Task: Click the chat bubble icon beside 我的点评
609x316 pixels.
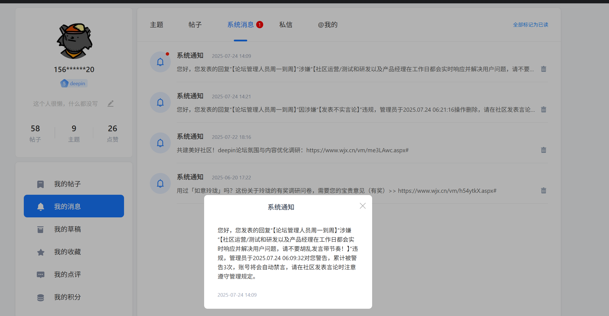Action: coord(41,275)
